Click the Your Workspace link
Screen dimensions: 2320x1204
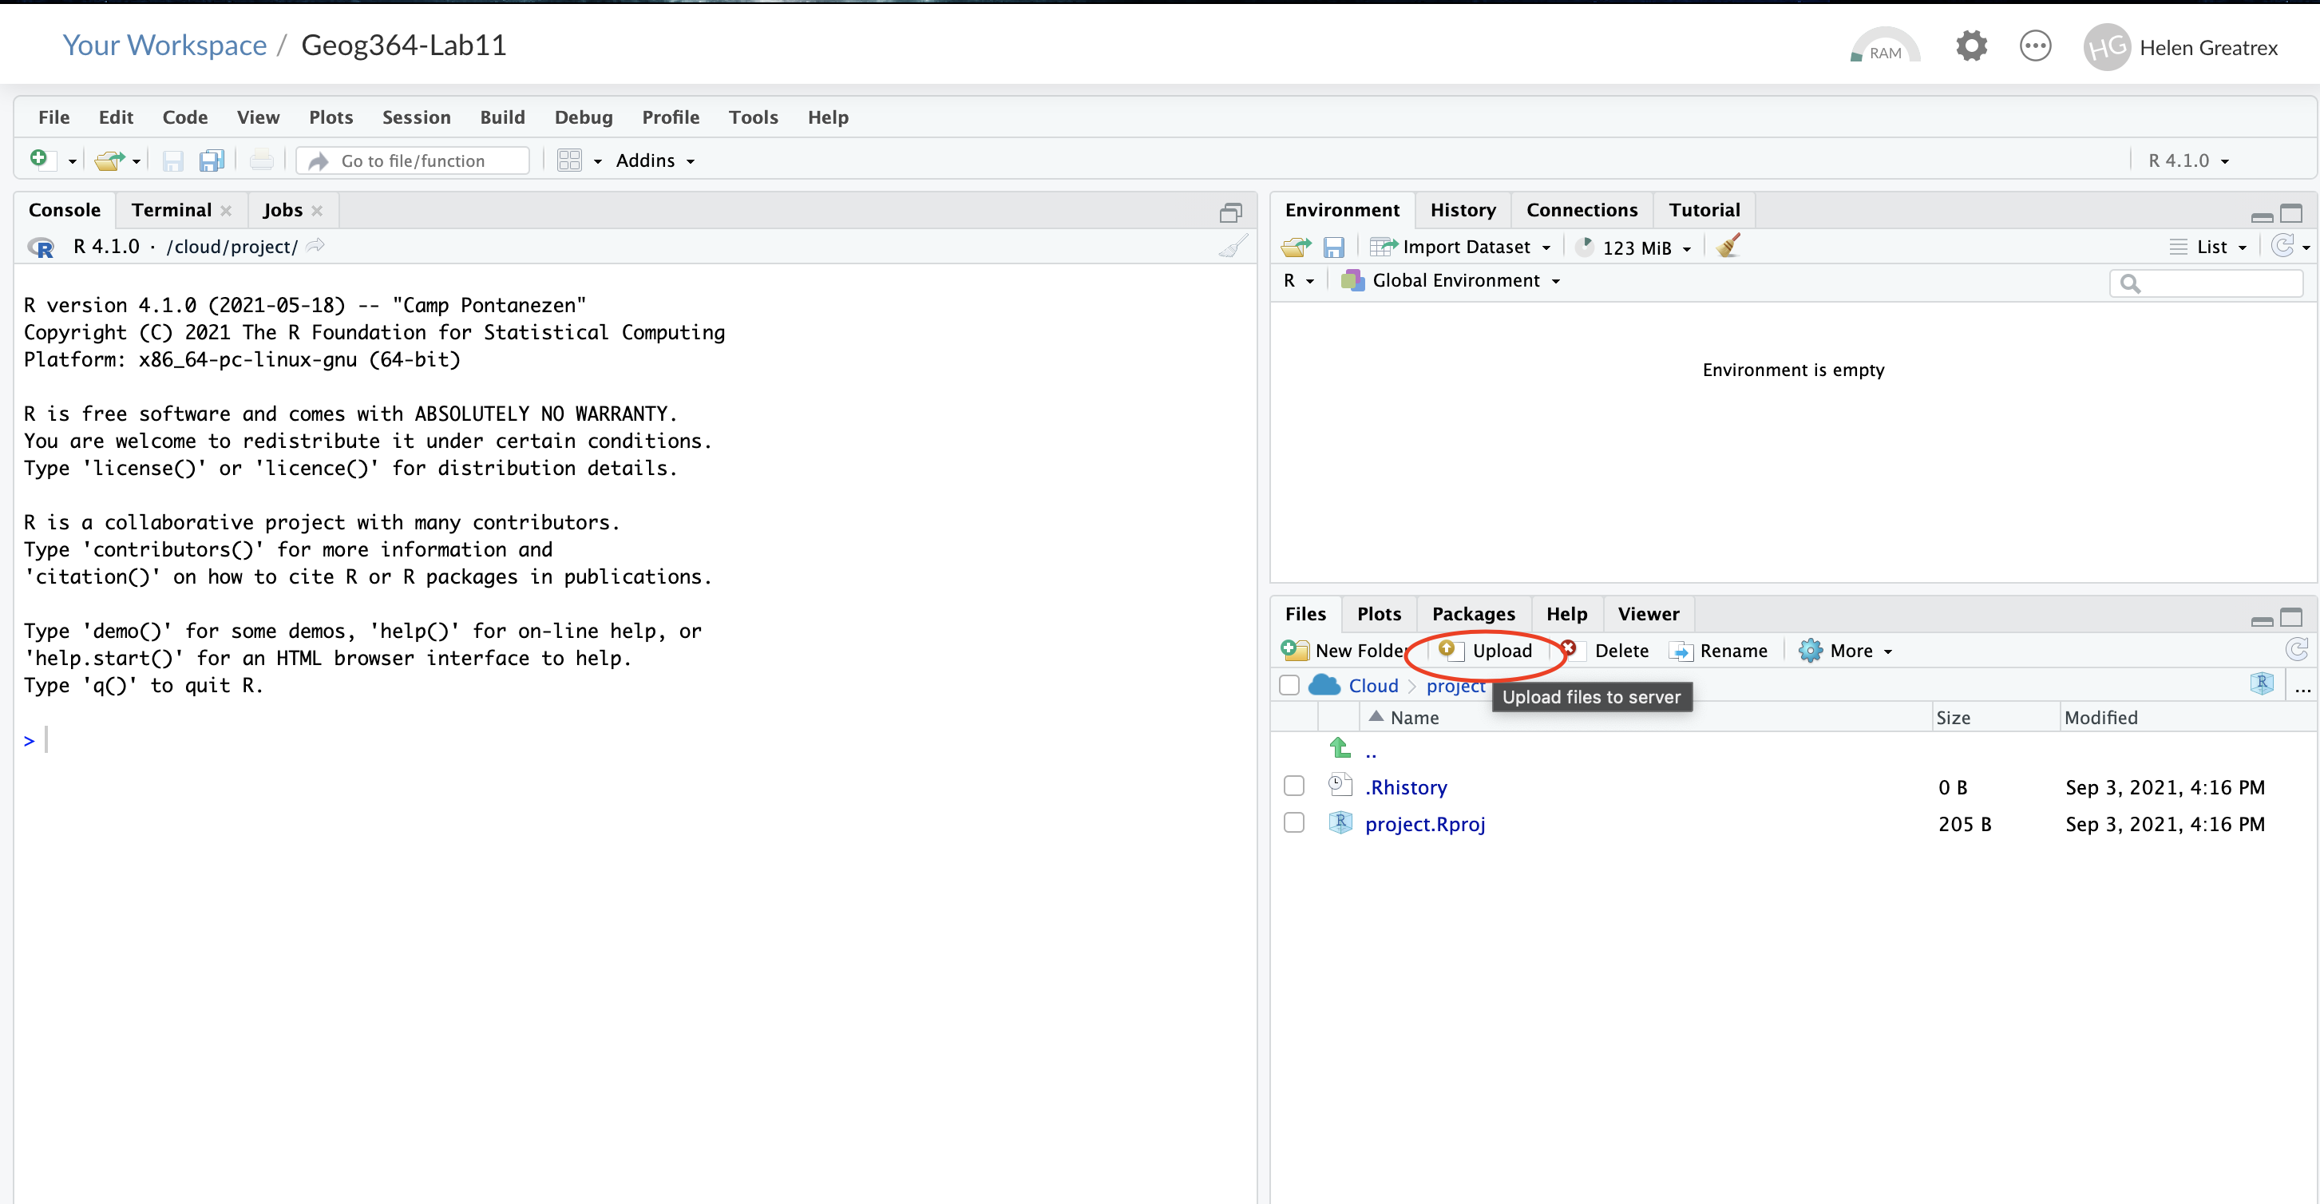click(x=164, y=45)
